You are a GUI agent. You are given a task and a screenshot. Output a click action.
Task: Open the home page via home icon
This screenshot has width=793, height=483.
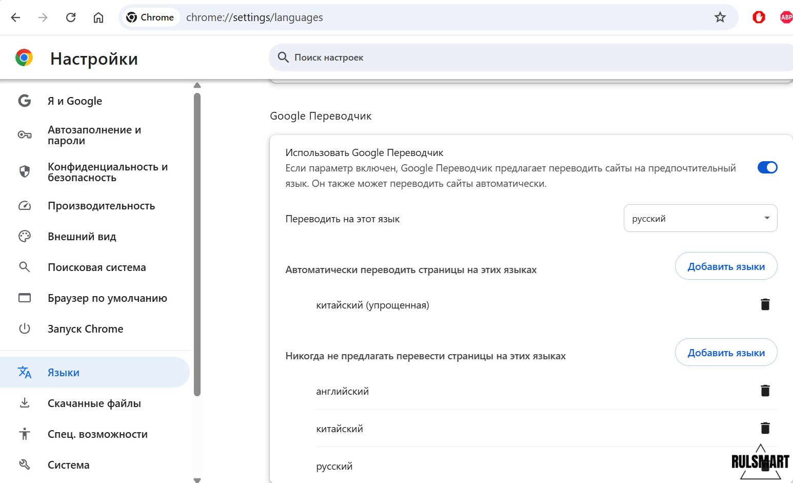pos(98,17)
